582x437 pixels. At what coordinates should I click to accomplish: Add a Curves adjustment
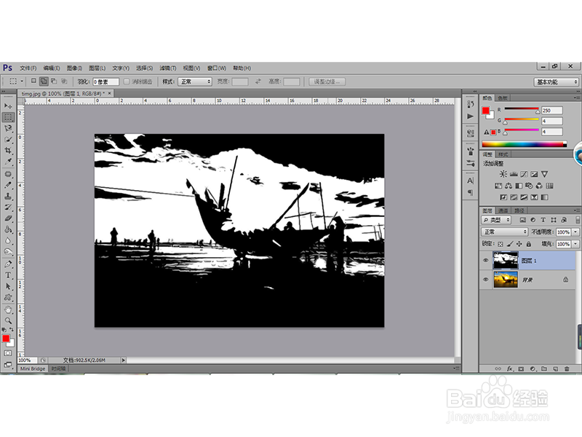point(524,174)
